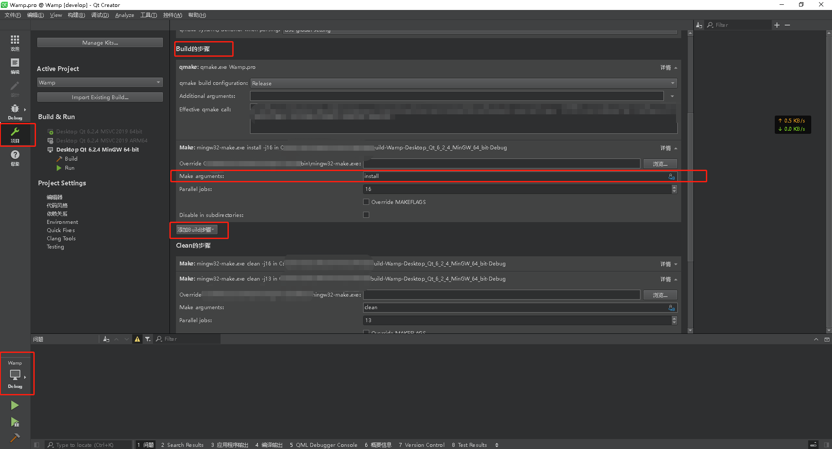Open the Projects (项目) wrench mode
This screenshot has width=832, height=449.
(x=15, y=135)
